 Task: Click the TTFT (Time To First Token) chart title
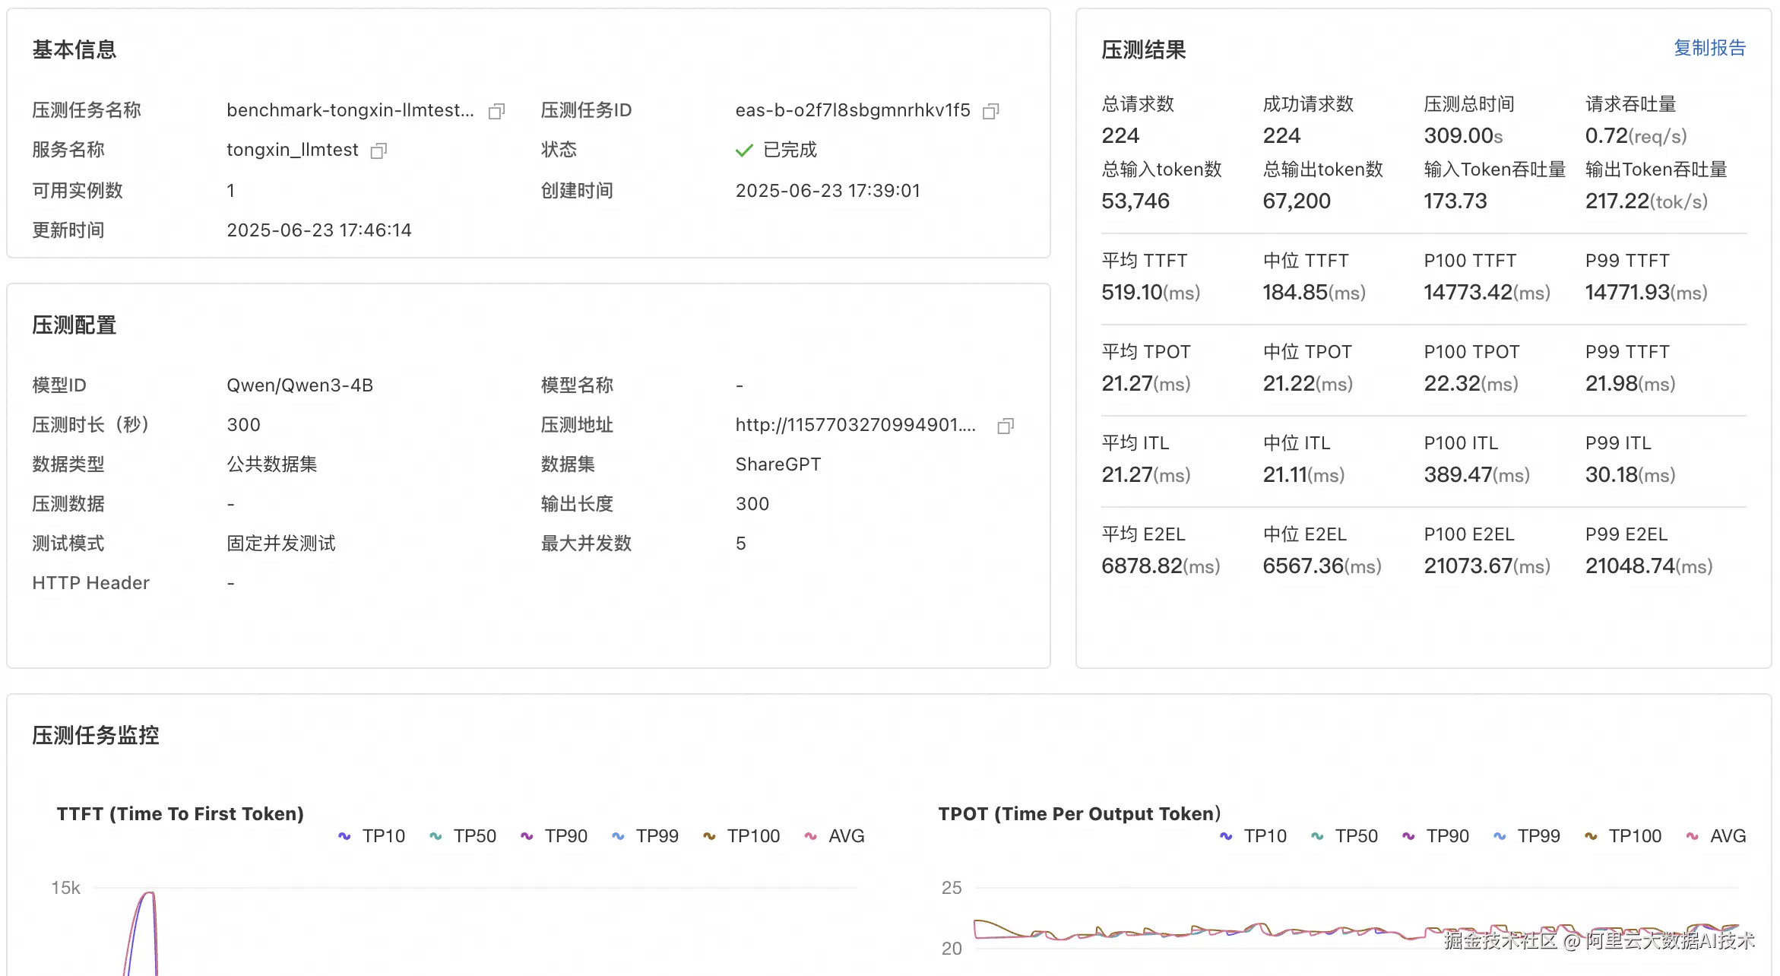pos(180,814)
